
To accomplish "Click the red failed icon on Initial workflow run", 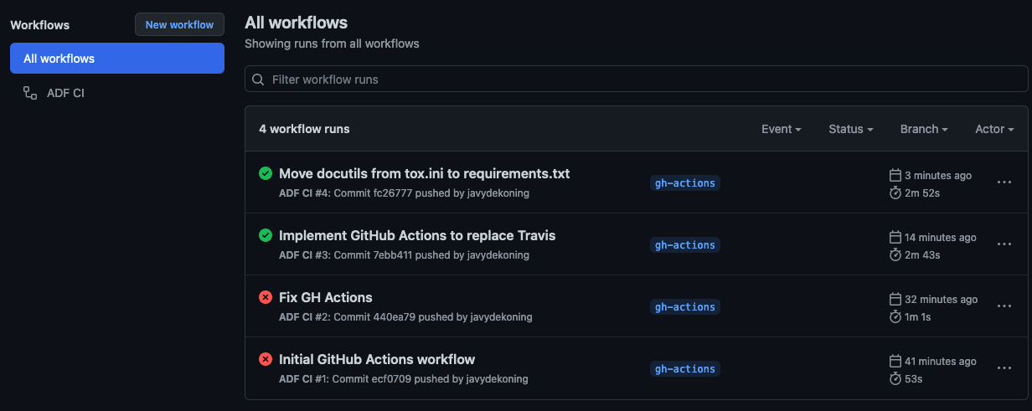I will click(266, 359).
